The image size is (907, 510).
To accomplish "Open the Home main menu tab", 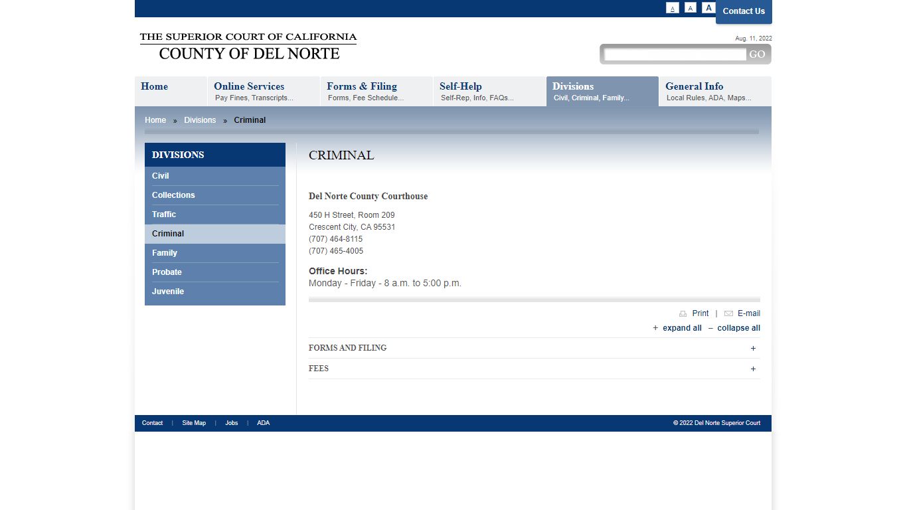I will (x=171, y=92).
